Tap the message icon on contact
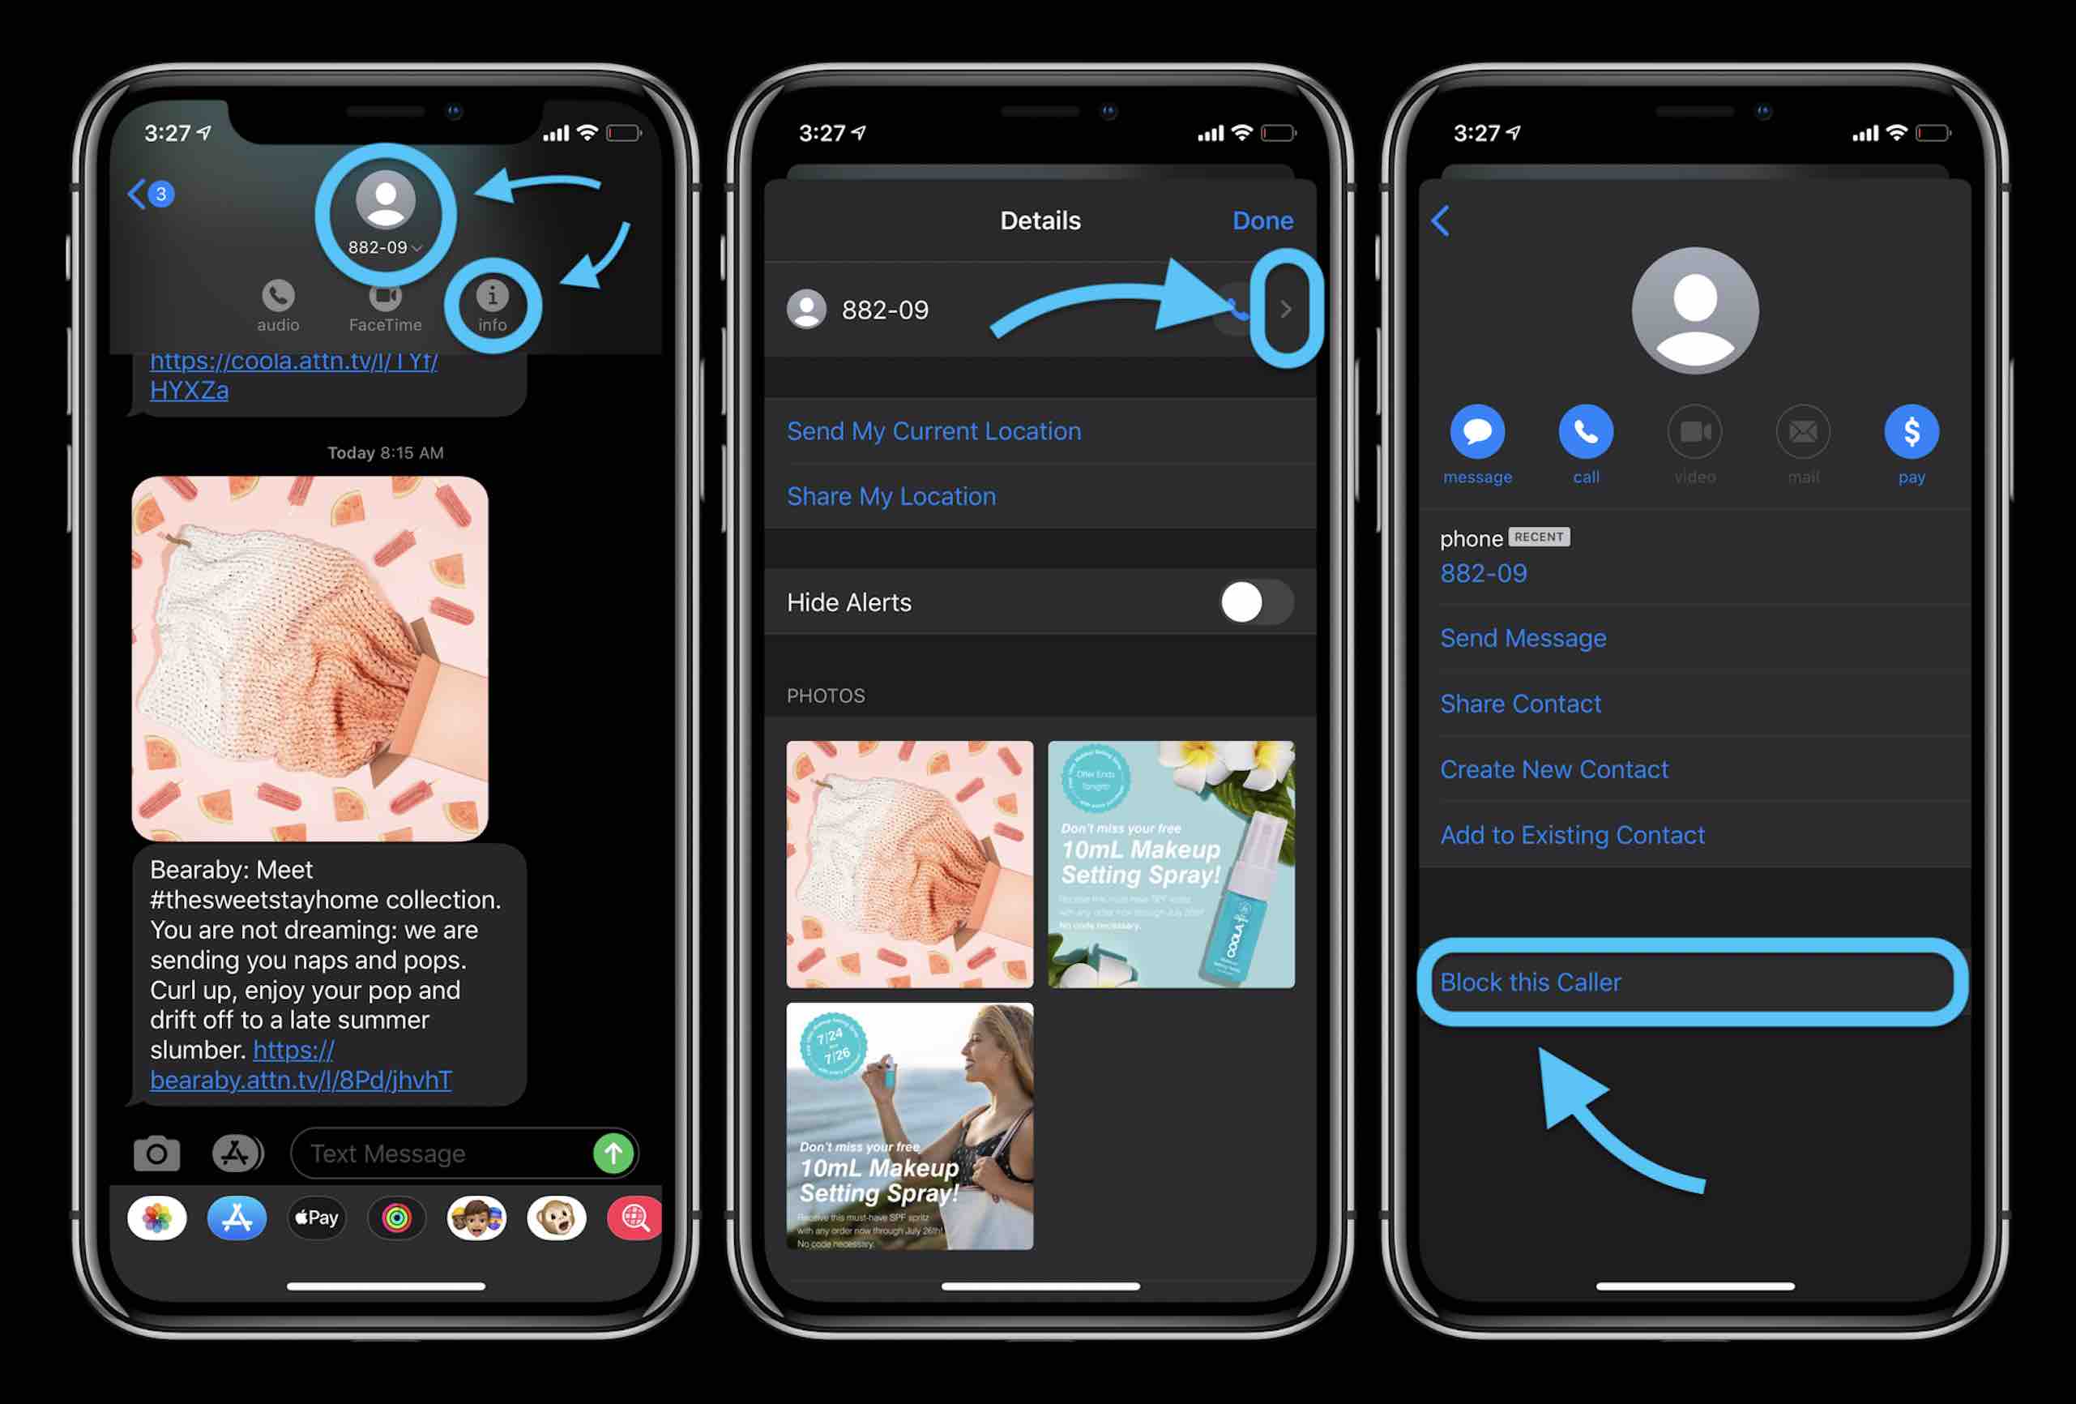This screenshot has width=2076, height=1404. pyautogui.click(x=1476, y=431)
